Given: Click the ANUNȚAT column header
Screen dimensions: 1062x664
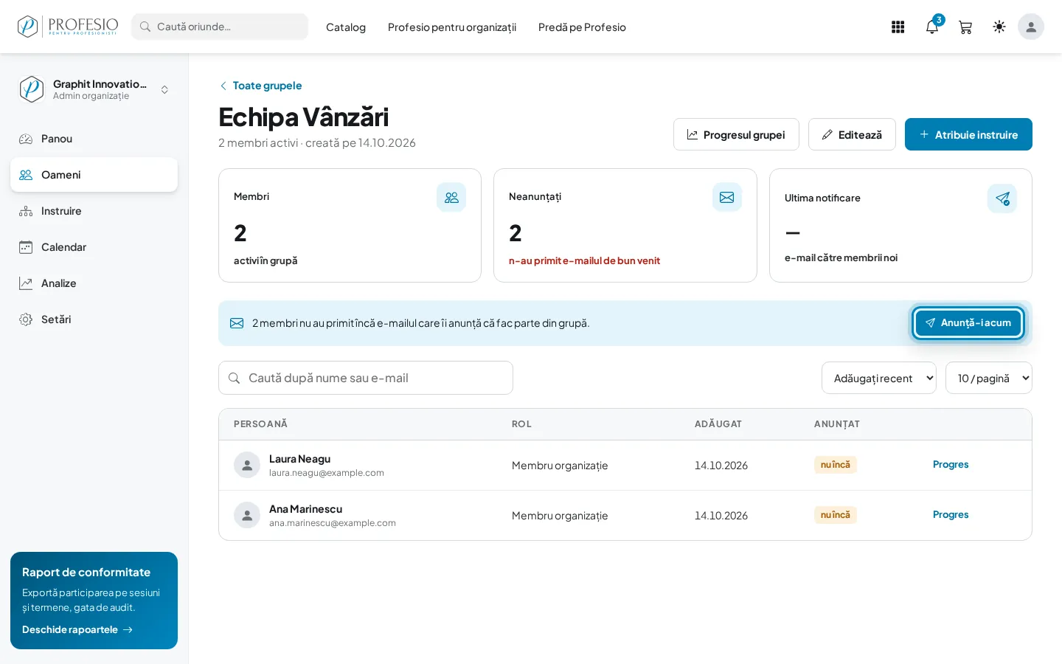Looking at the screenshot, I should click(x=837, y=424).
